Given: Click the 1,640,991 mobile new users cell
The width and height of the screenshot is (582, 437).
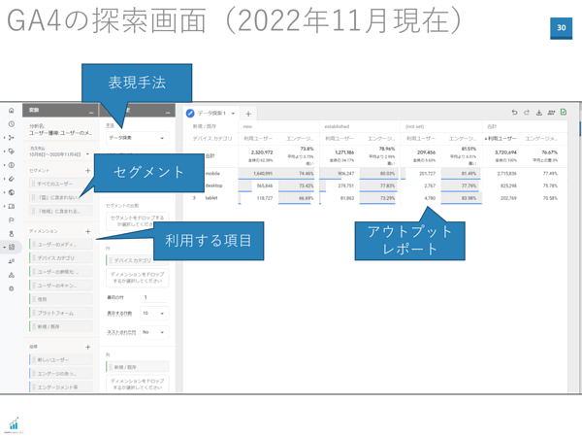Looking at the screenshot, I should [263, 174].
